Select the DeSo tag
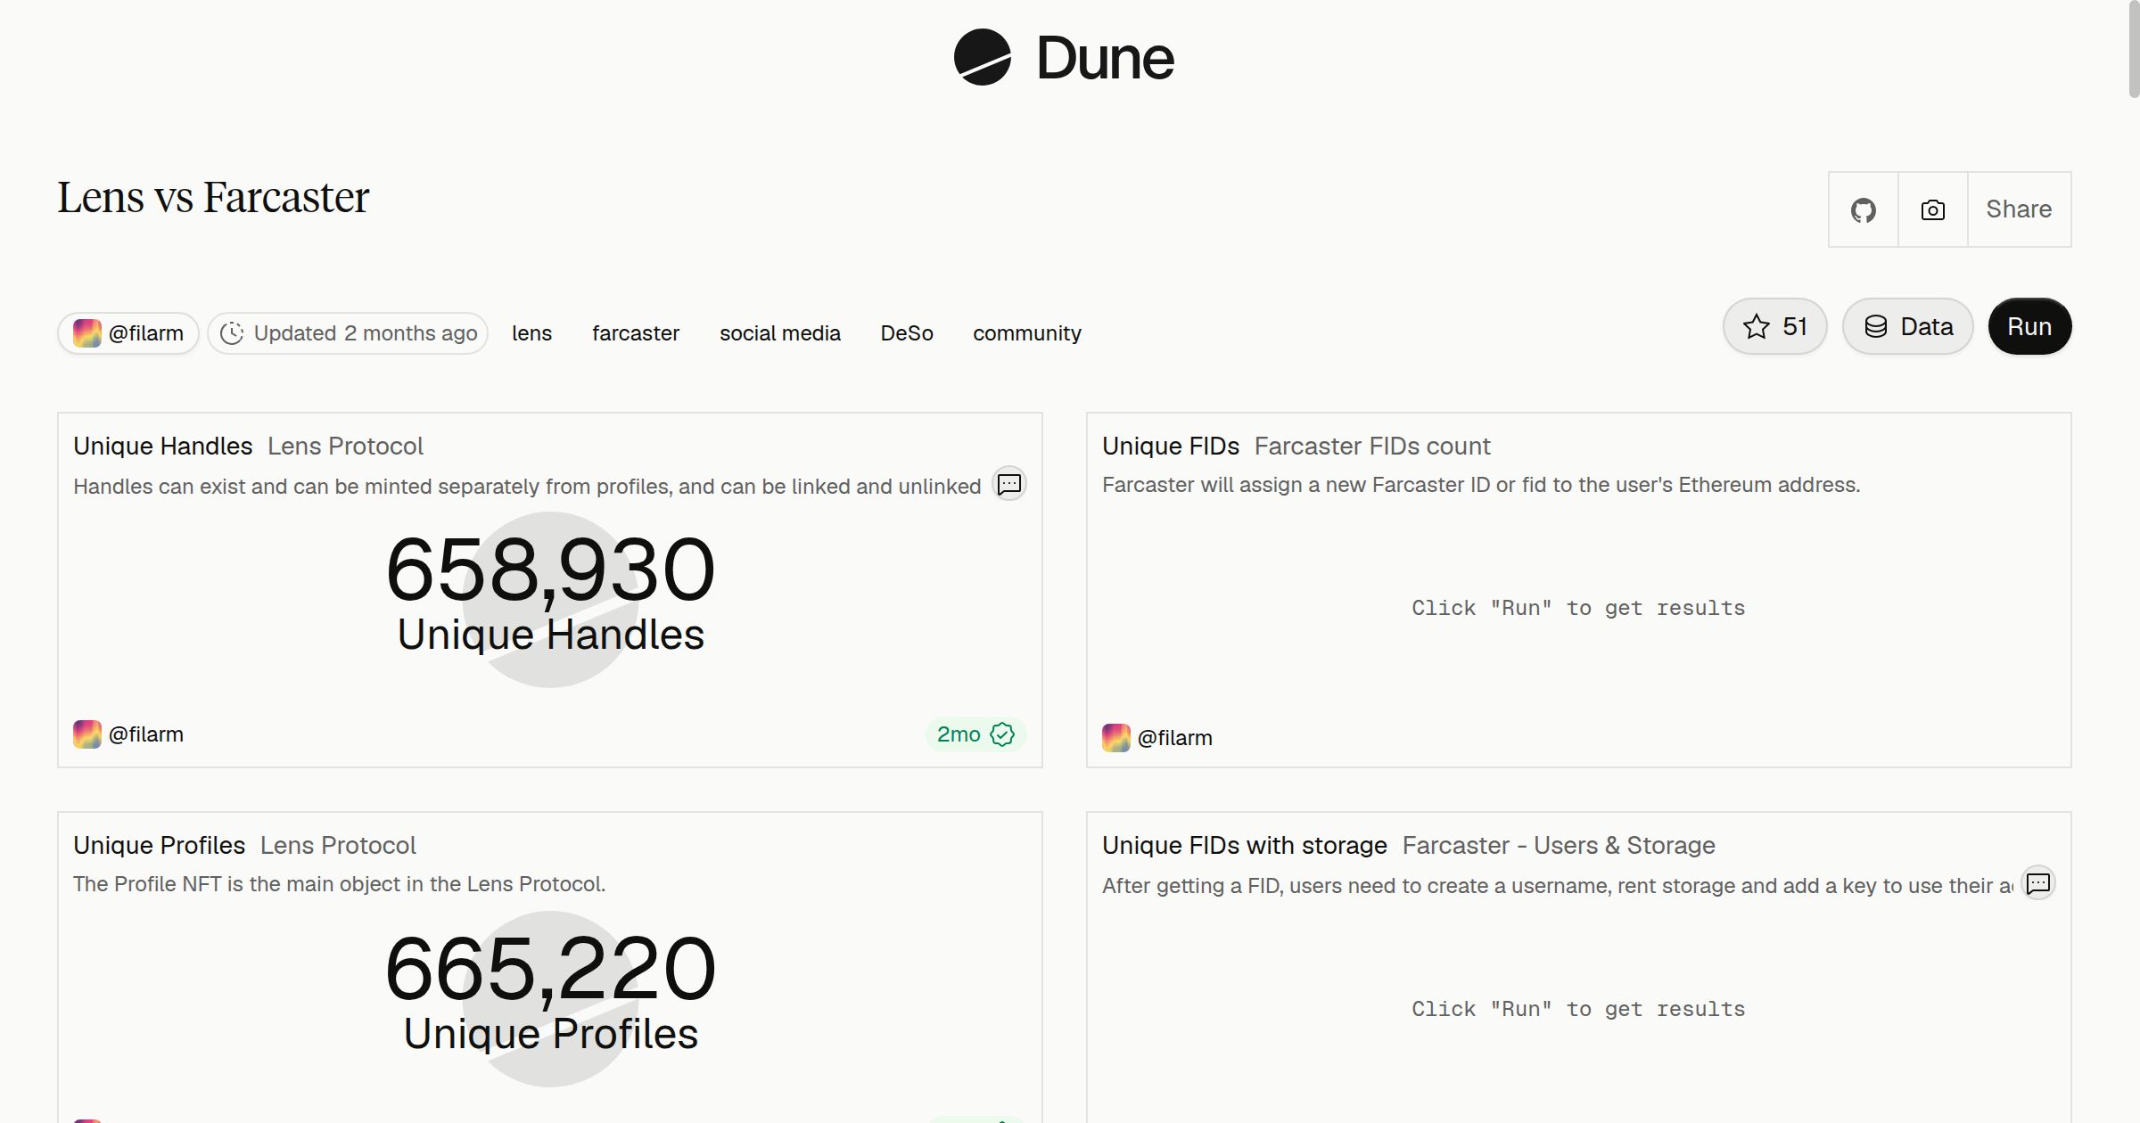 (907, 333)
